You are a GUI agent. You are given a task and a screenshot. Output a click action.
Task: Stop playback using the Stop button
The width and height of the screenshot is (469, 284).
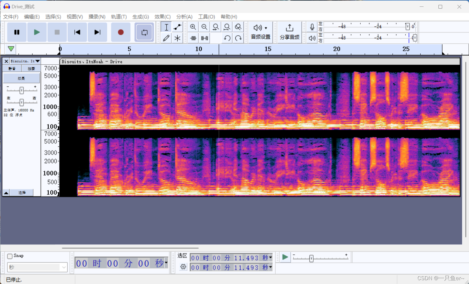(x=57, y=32)
